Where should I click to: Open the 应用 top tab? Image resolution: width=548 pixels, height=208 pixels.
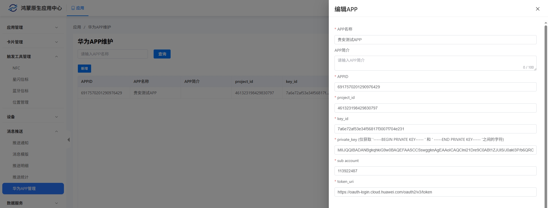78,8
